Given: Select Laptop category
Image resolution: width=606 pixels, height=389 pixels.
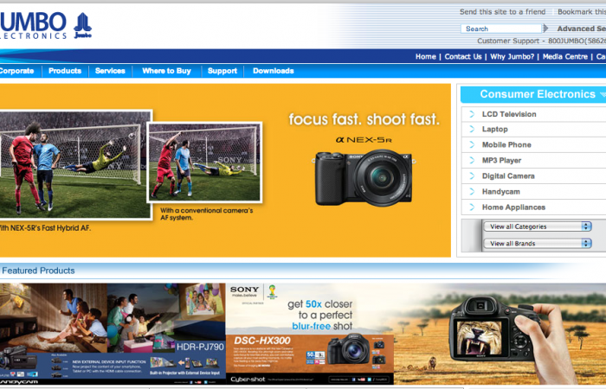Looking at the screenshot, I should 494,129.
